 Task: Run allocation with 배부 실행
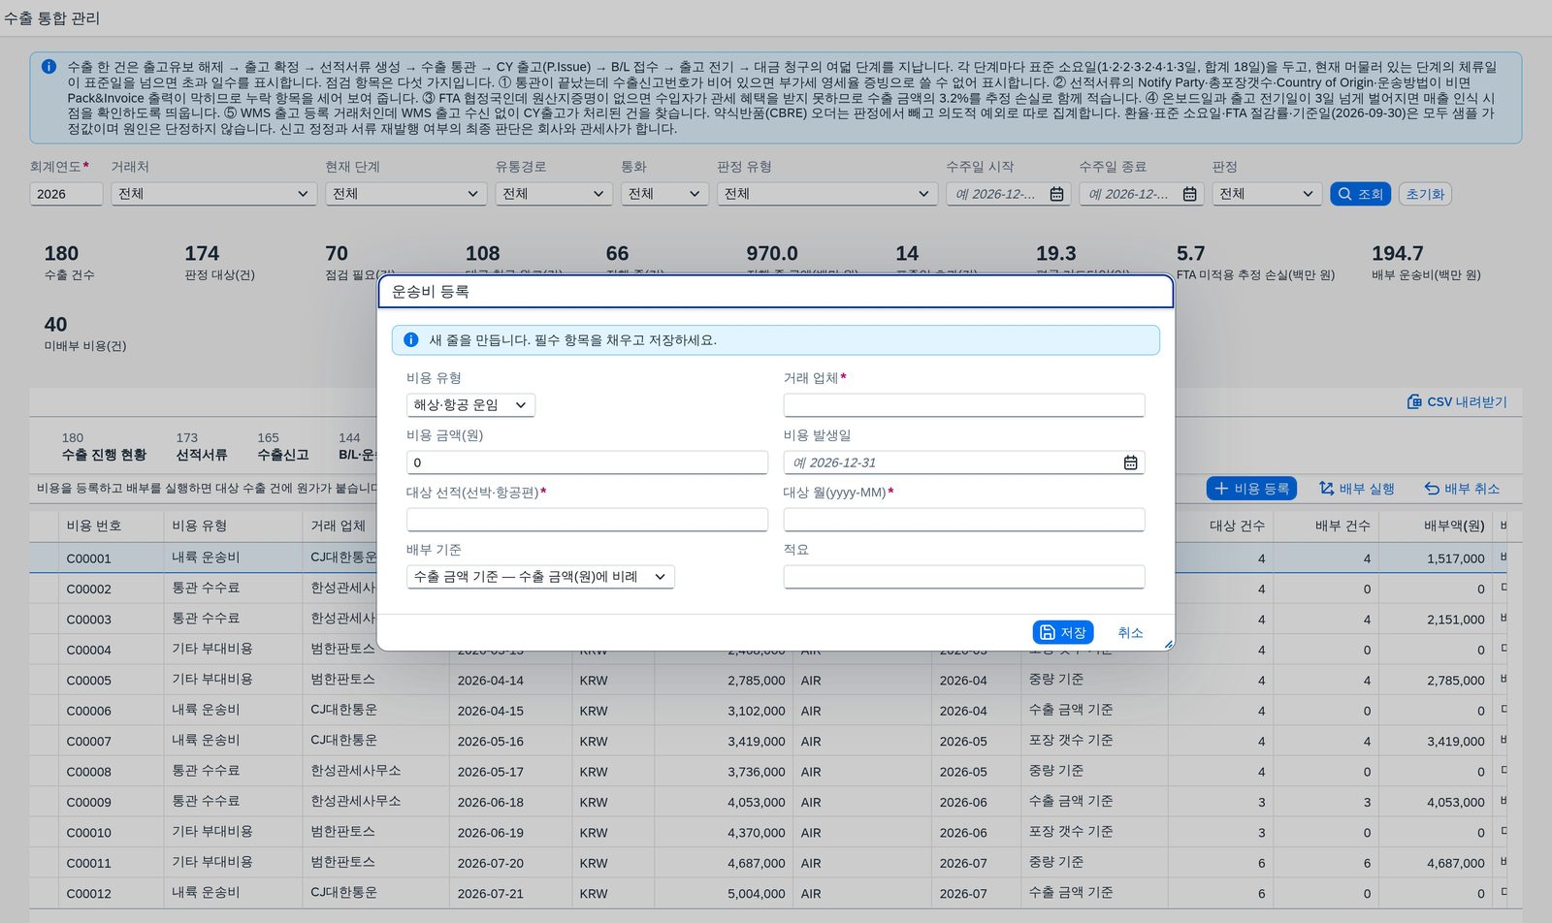(x=1356, y=489)
